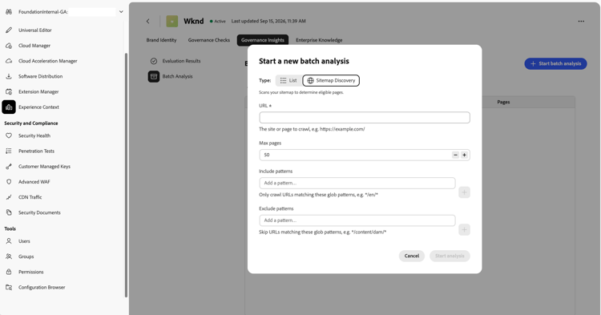Click the left sidebar vertical scrollbar
The image size is (601, 315).
126,175
